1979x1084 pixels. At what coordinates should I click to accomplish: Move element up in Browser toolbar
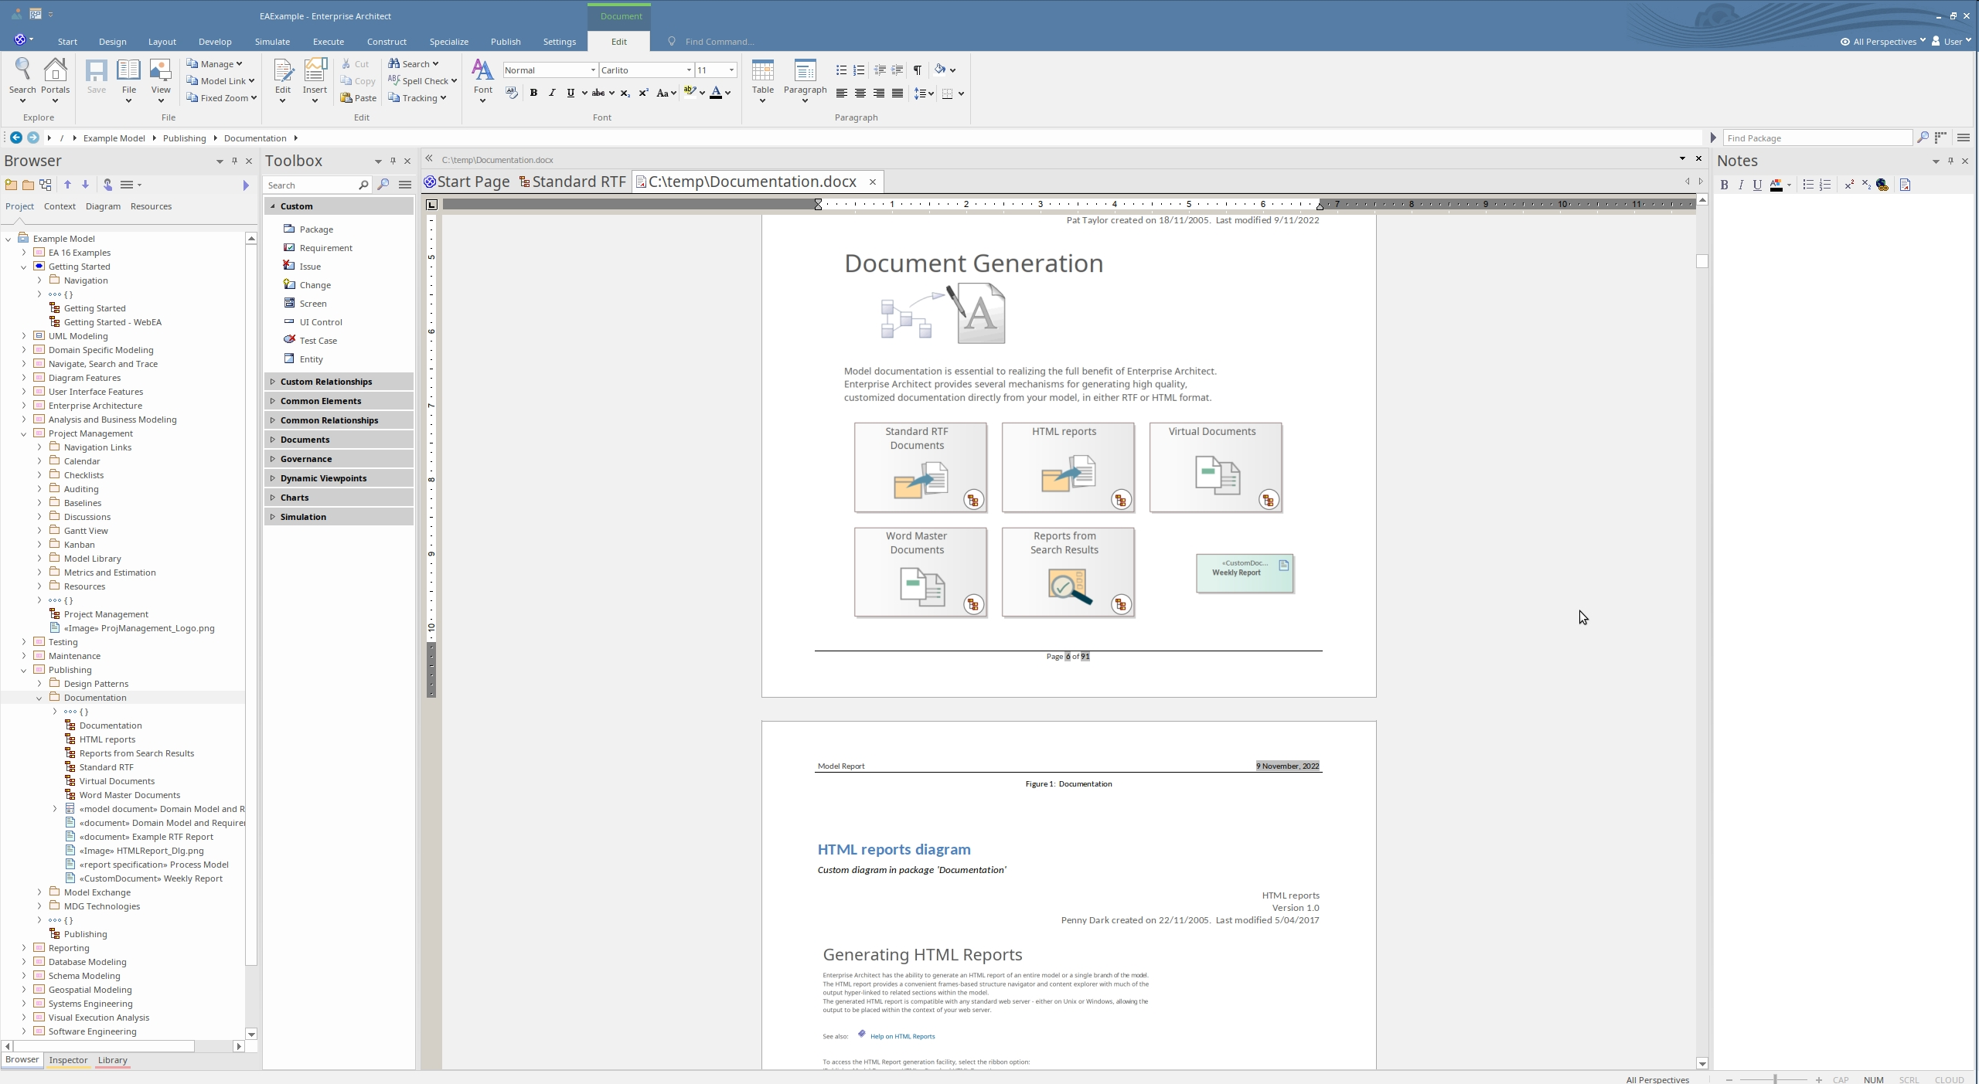pyautogui.click(x=67, y=185)
